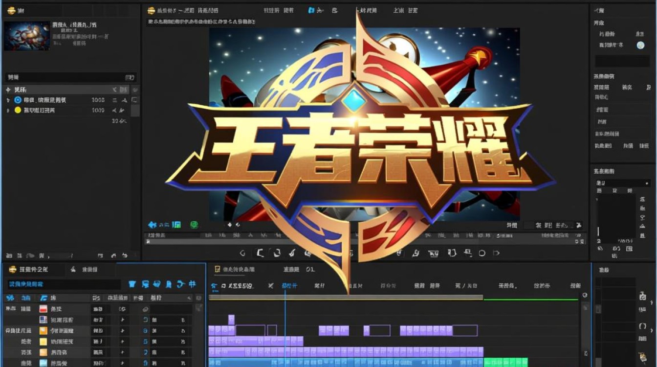Click the blue ring icon in the 1008 row
Image resolution: width=657 pixels, height=367 pixels.
(18, 100)
